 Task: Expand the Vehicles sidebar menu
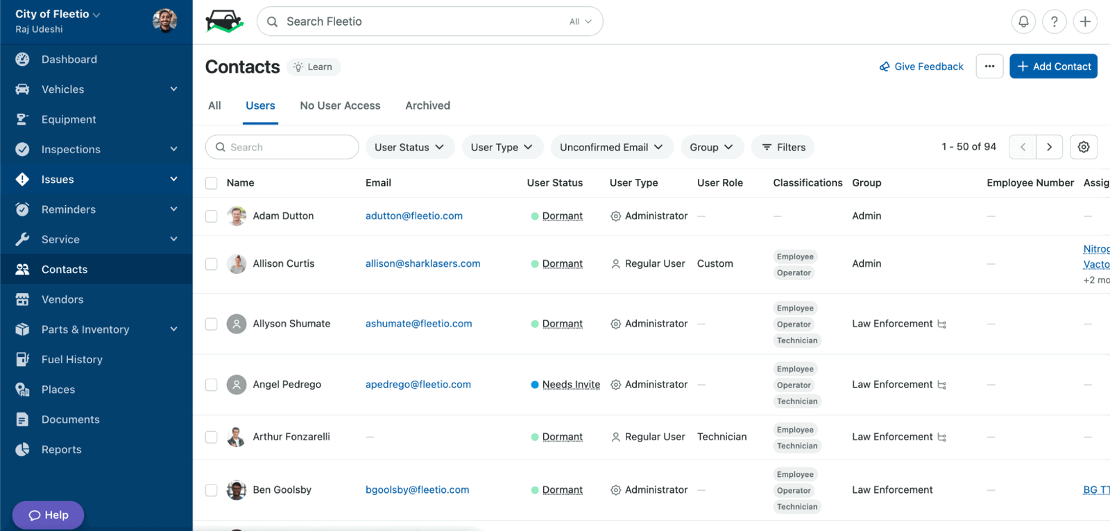pos(173,89)
